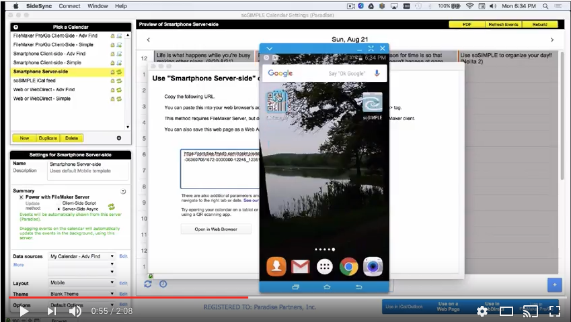Open Wi-Fi status in the menu bar
This screenshot has height=322, width=571.
(469, 6)
